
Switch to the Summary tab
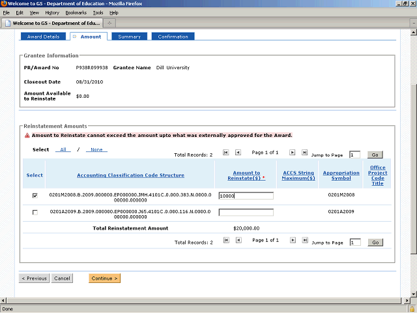[x=129, y=37]
